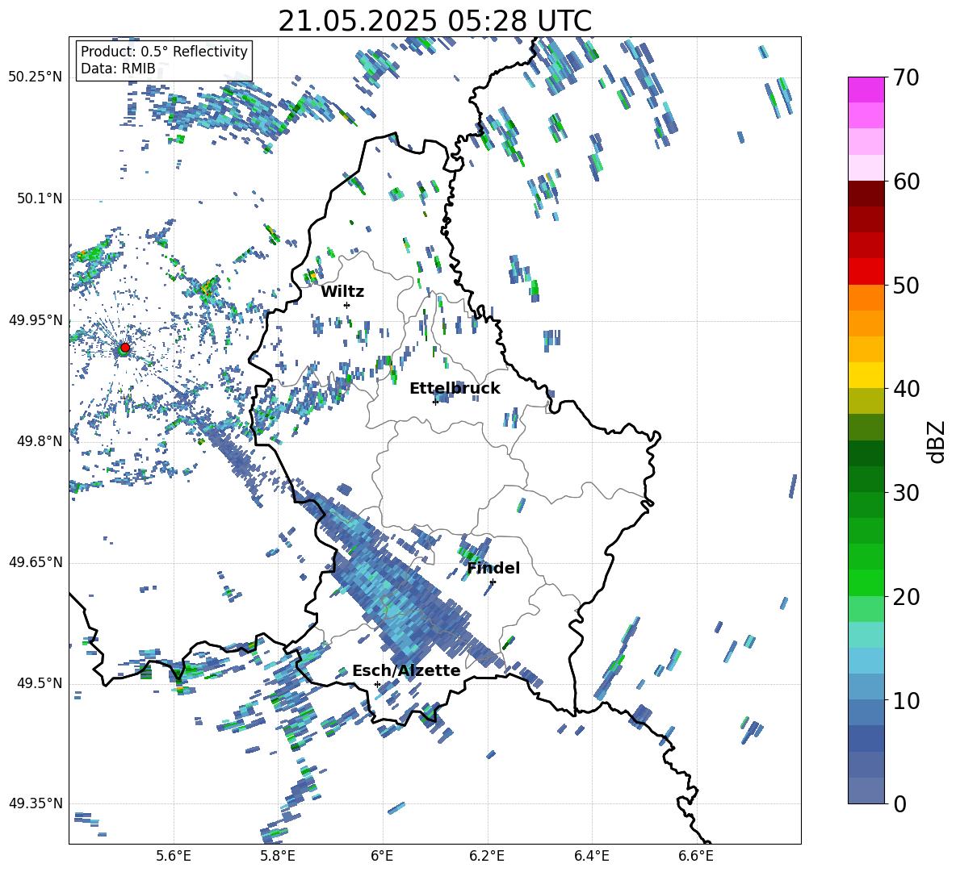Click the 0 value on colorbar
Image resolution: width=956 pixels, height=872 pixels.
(899, 804)
